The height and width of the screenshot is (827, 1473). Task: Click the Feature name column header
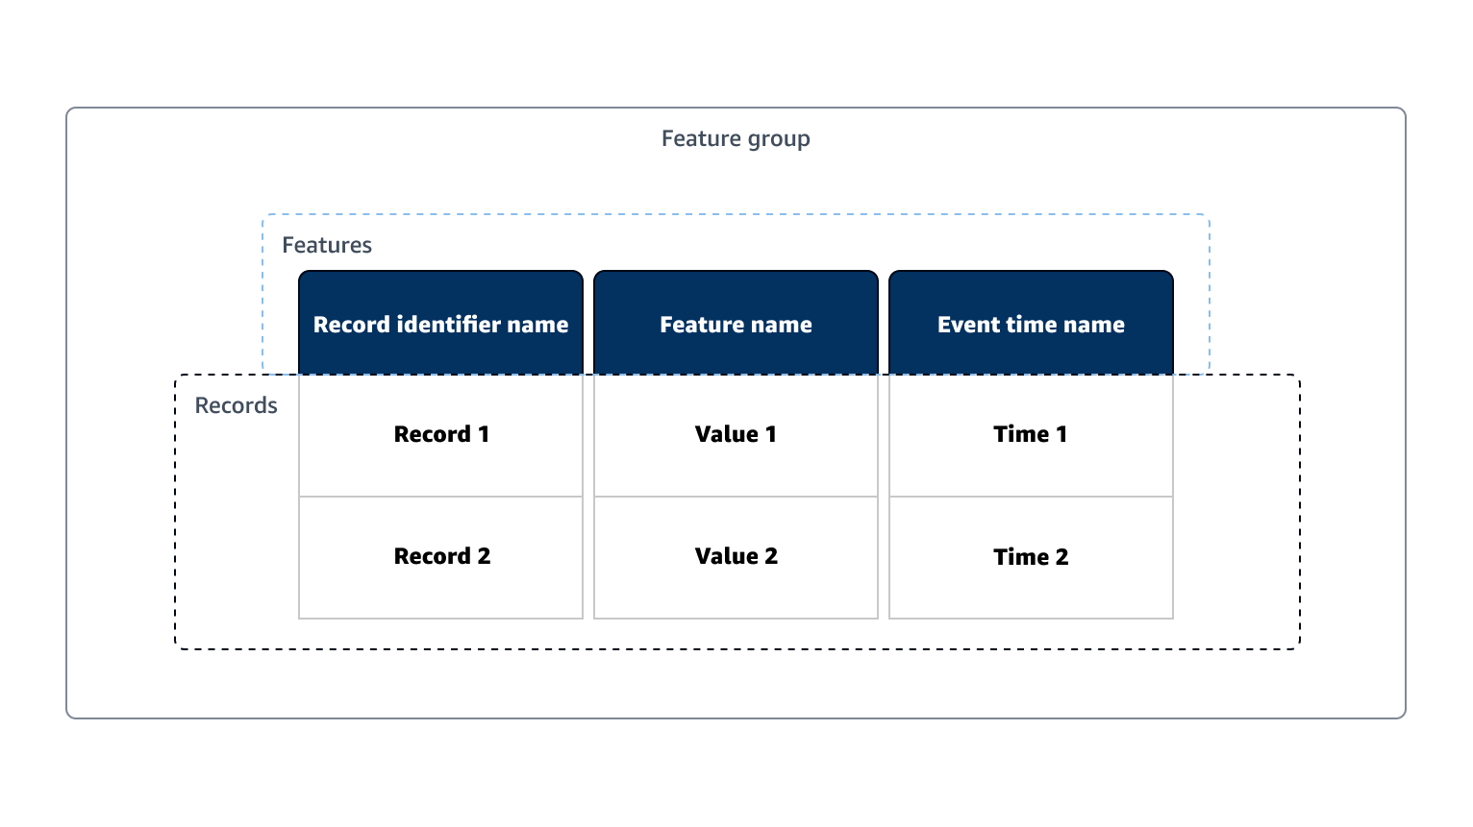[x=736, y=325]
